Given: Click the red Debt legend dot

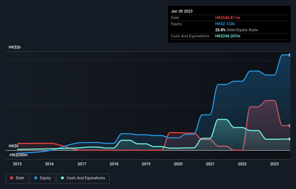Looking at the screenshot, I should [12, 178].
